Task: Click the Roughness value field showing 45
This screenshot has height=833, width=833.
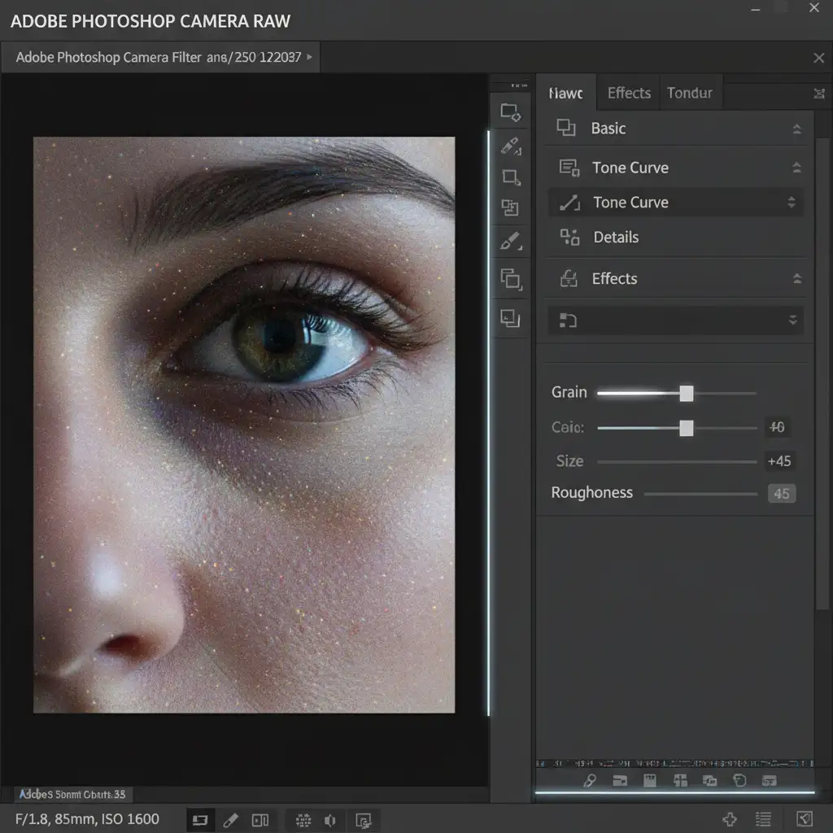Action: (782, 494)
